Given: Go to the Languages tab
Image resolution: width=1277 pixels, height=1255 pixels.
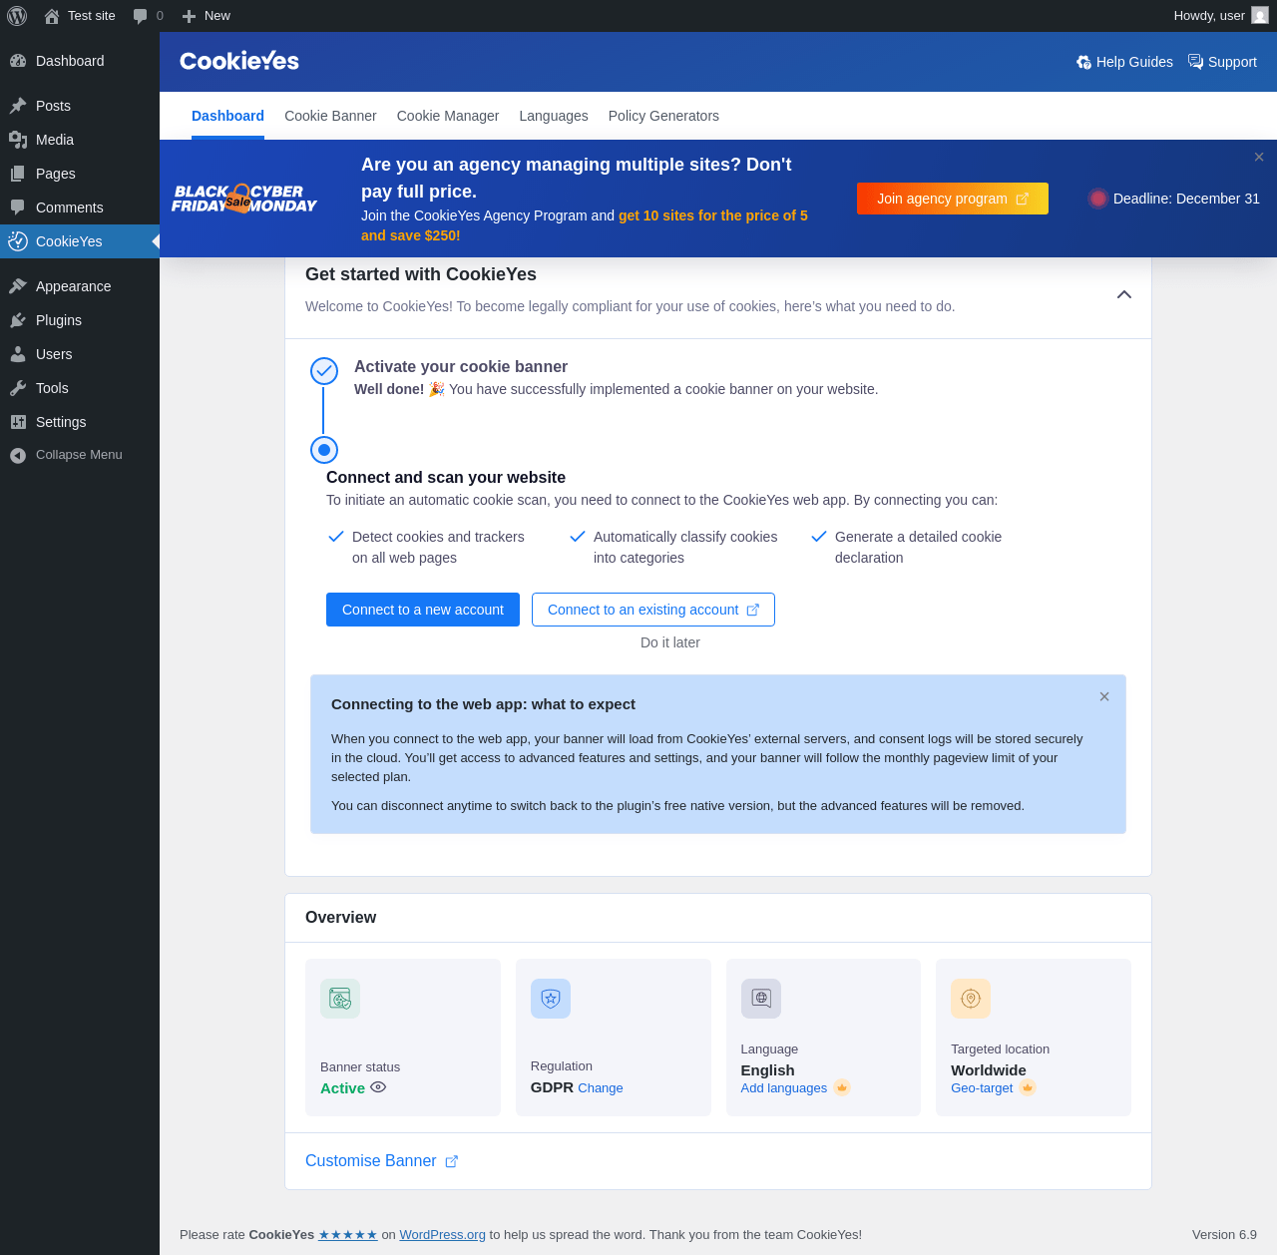Looking at the screenshot, I should [x=554, y=116].
